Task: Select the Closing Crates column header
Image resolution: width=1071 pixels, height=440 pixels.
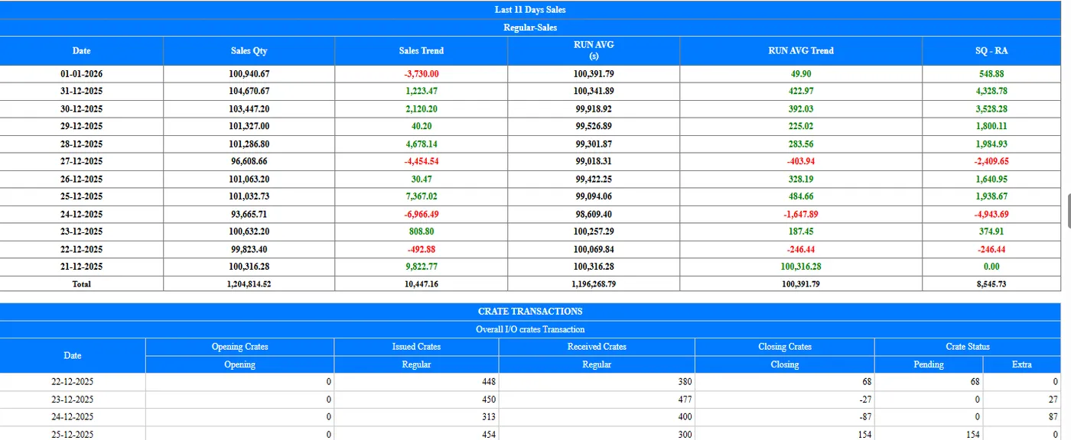Action: point(785,347)
